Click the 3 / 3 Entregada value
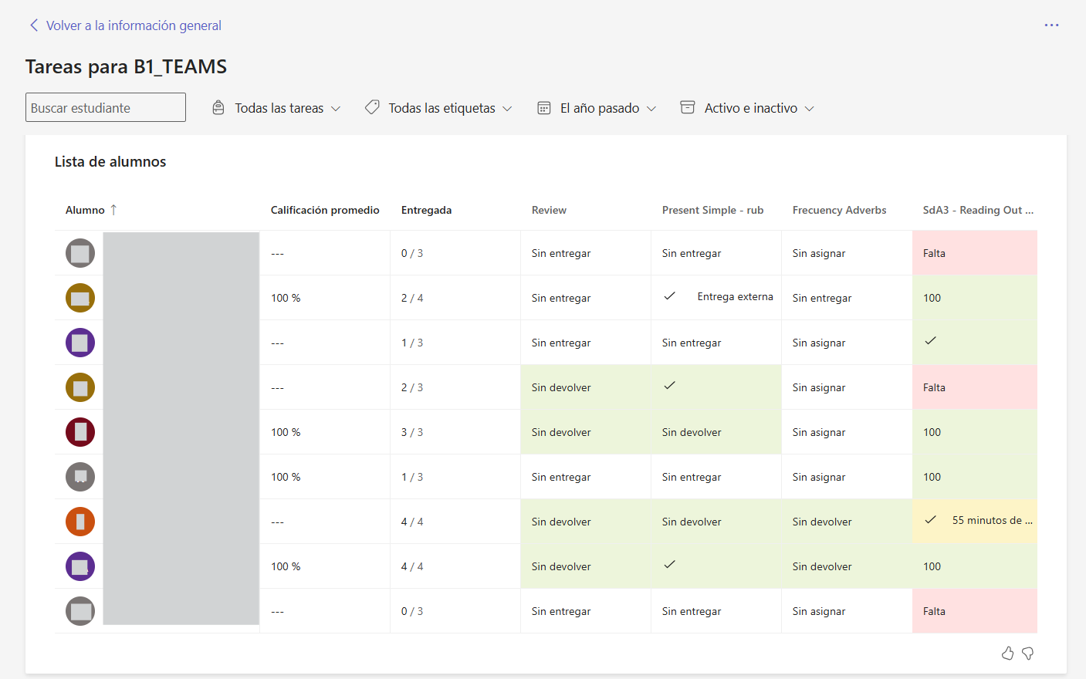This screenshot has height=679, width=1086. tap(412, 432)
